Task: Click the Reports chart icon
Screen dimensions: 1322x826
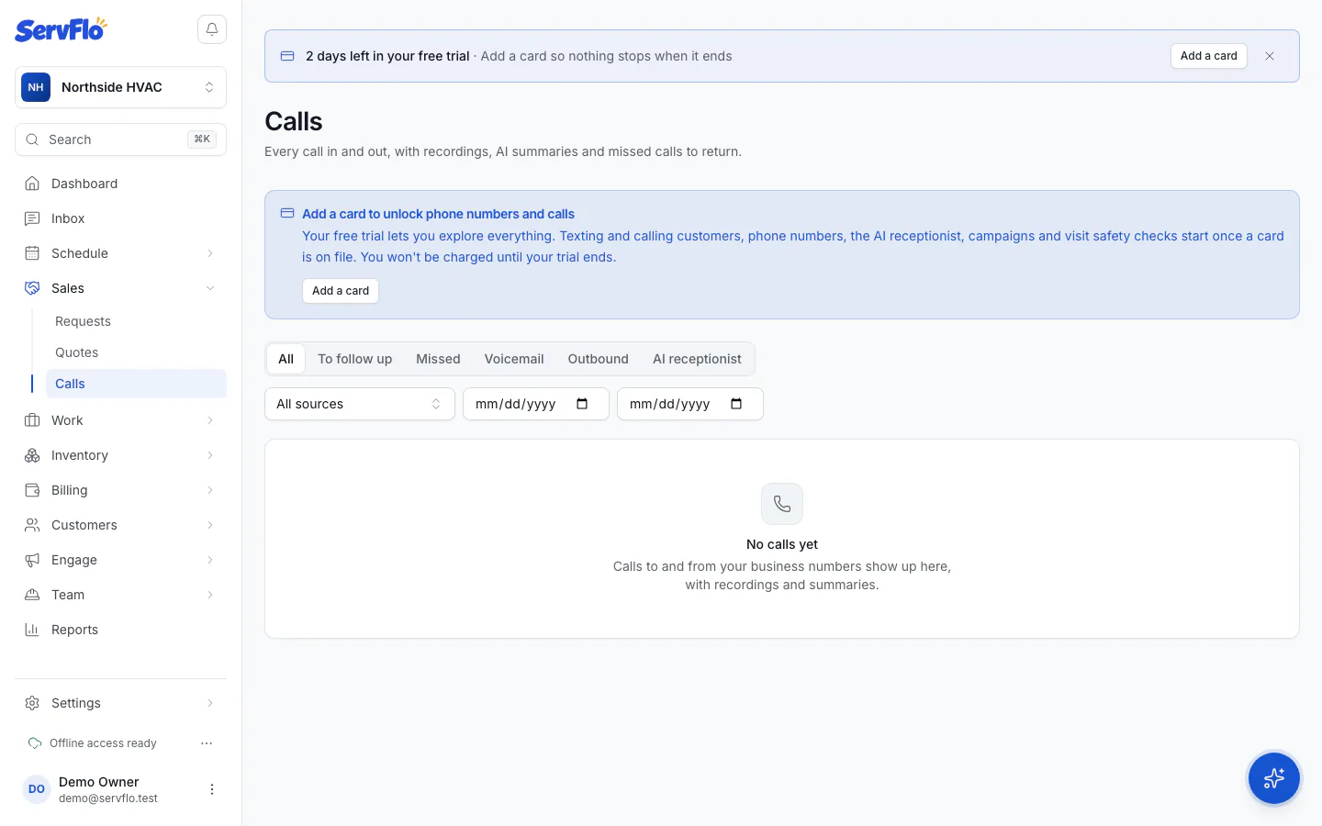Action: pyautogui.click(x=32, y=630)
